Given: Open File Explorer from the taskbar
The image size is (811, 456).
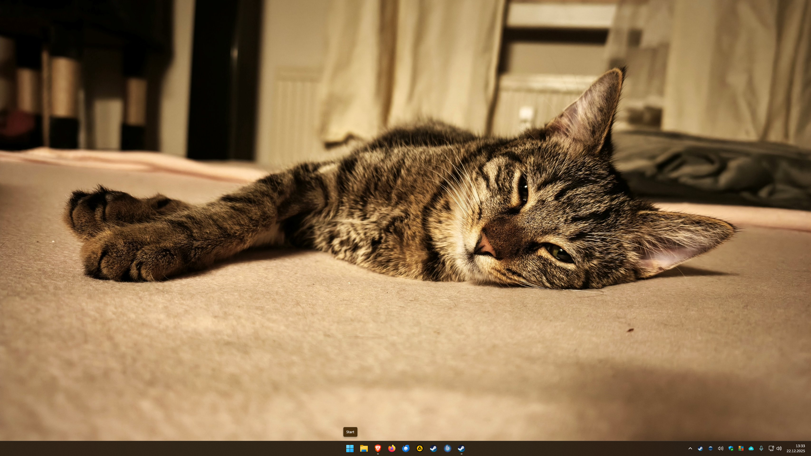Looking at the screenshot, I should click(x=364, y=448).
